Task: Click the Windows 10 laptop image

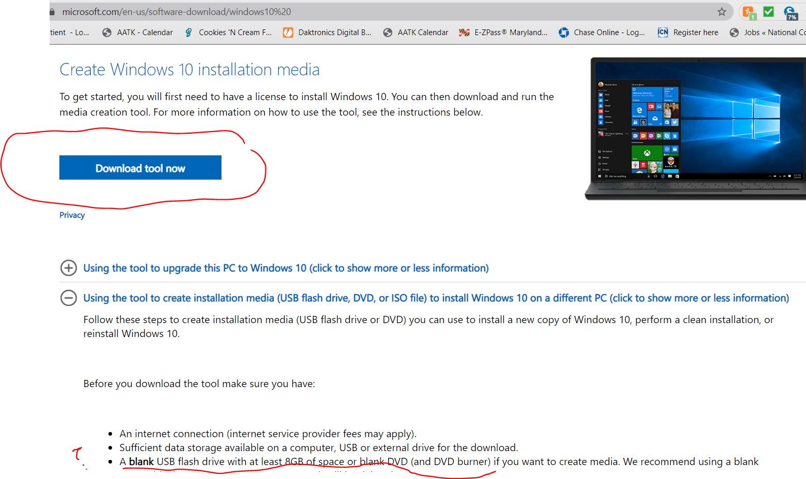Action: tap(696, 128)
